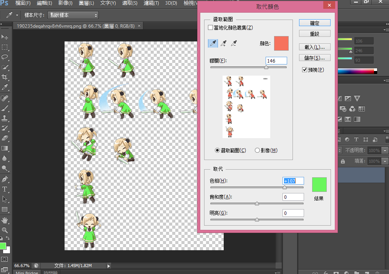Add a Gradient Map adjustment
The width and height of the screenshot is (389, 274).
coord(357,119)
